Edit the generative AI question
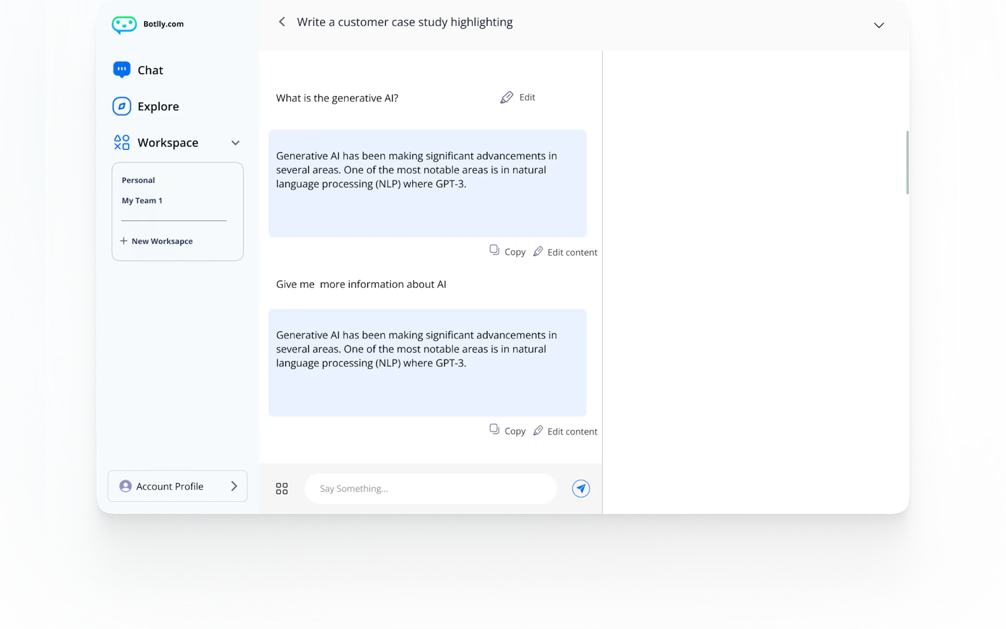The height and width of the screenshot is (629, 1006). pyautogui.click(x=517, y=97)
